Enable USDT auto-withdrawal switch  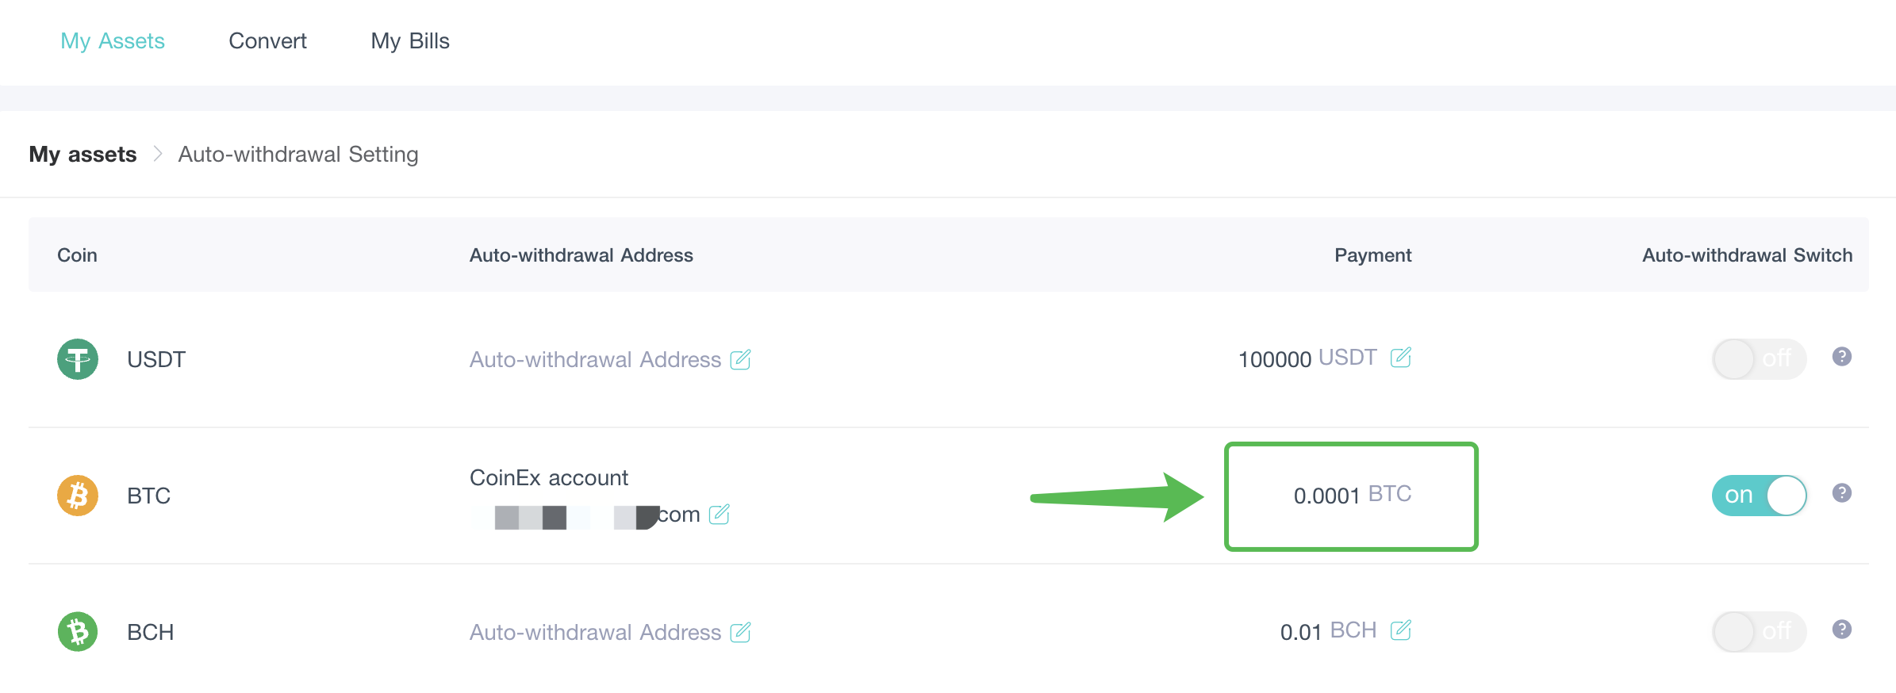[x=1760, y=359]
